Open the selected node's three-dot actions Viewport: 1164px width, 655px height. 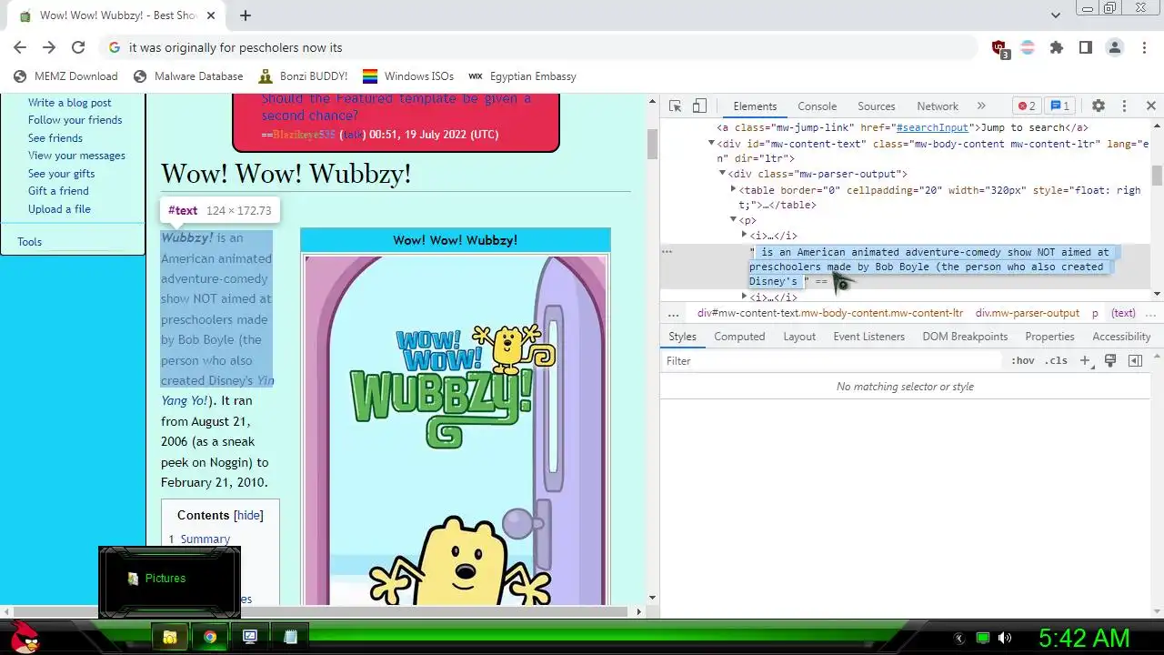(667, 251)
